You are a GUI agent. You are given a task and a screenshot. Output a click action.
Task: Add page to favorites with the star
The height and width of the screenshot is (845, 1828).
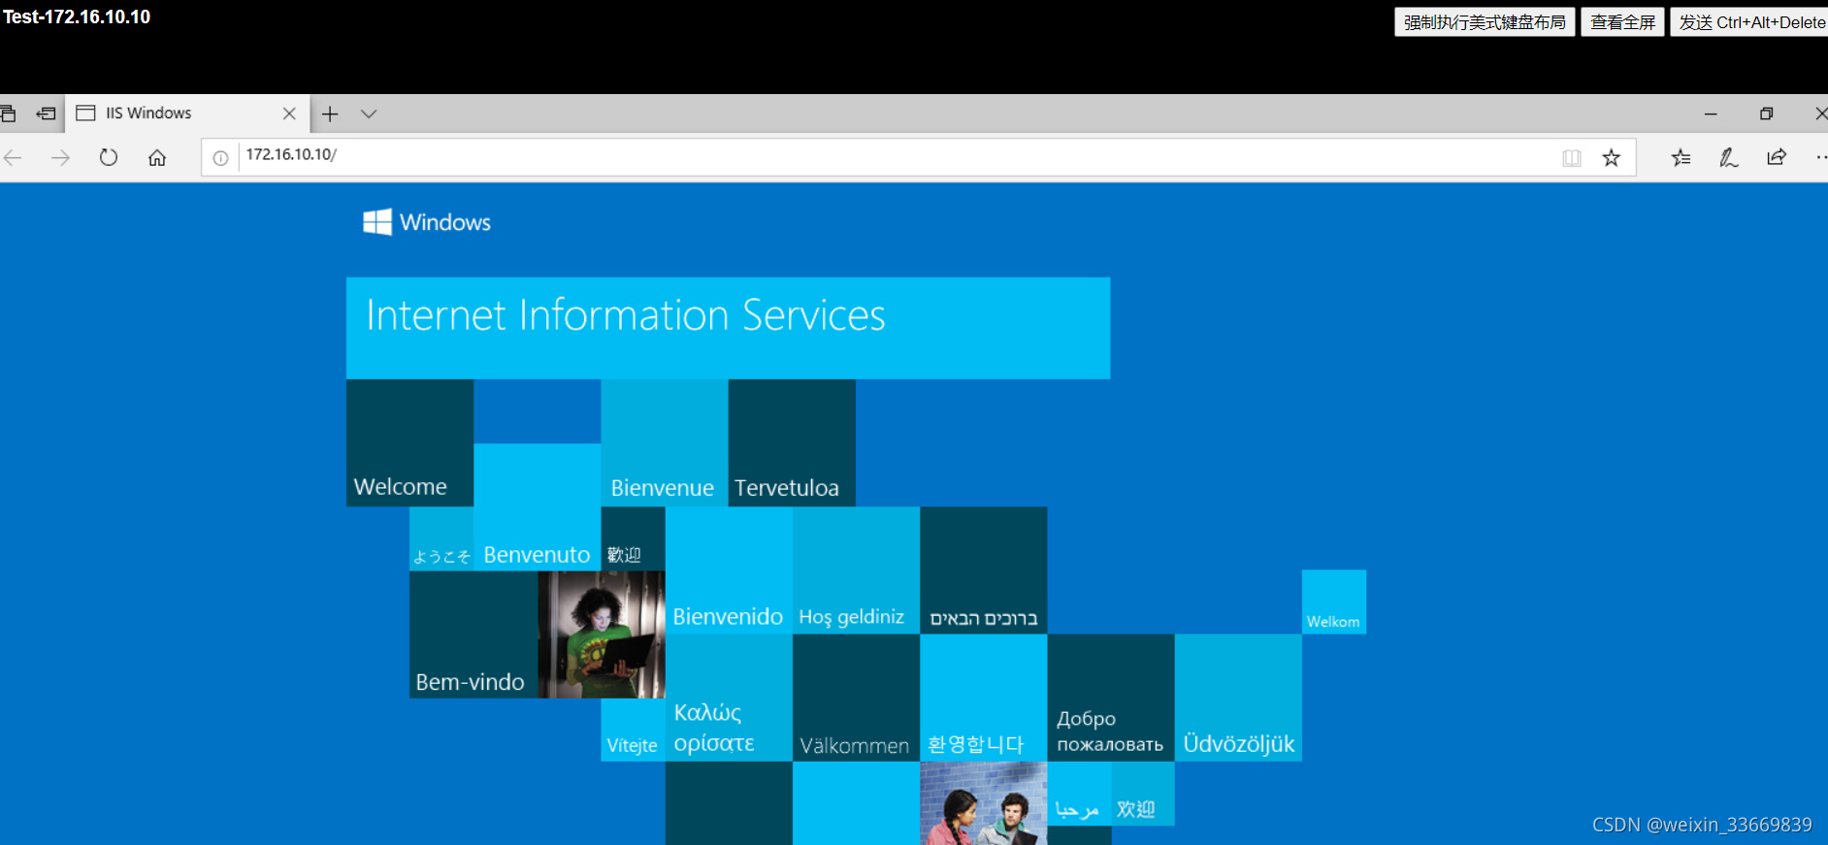pos(1612,157)
